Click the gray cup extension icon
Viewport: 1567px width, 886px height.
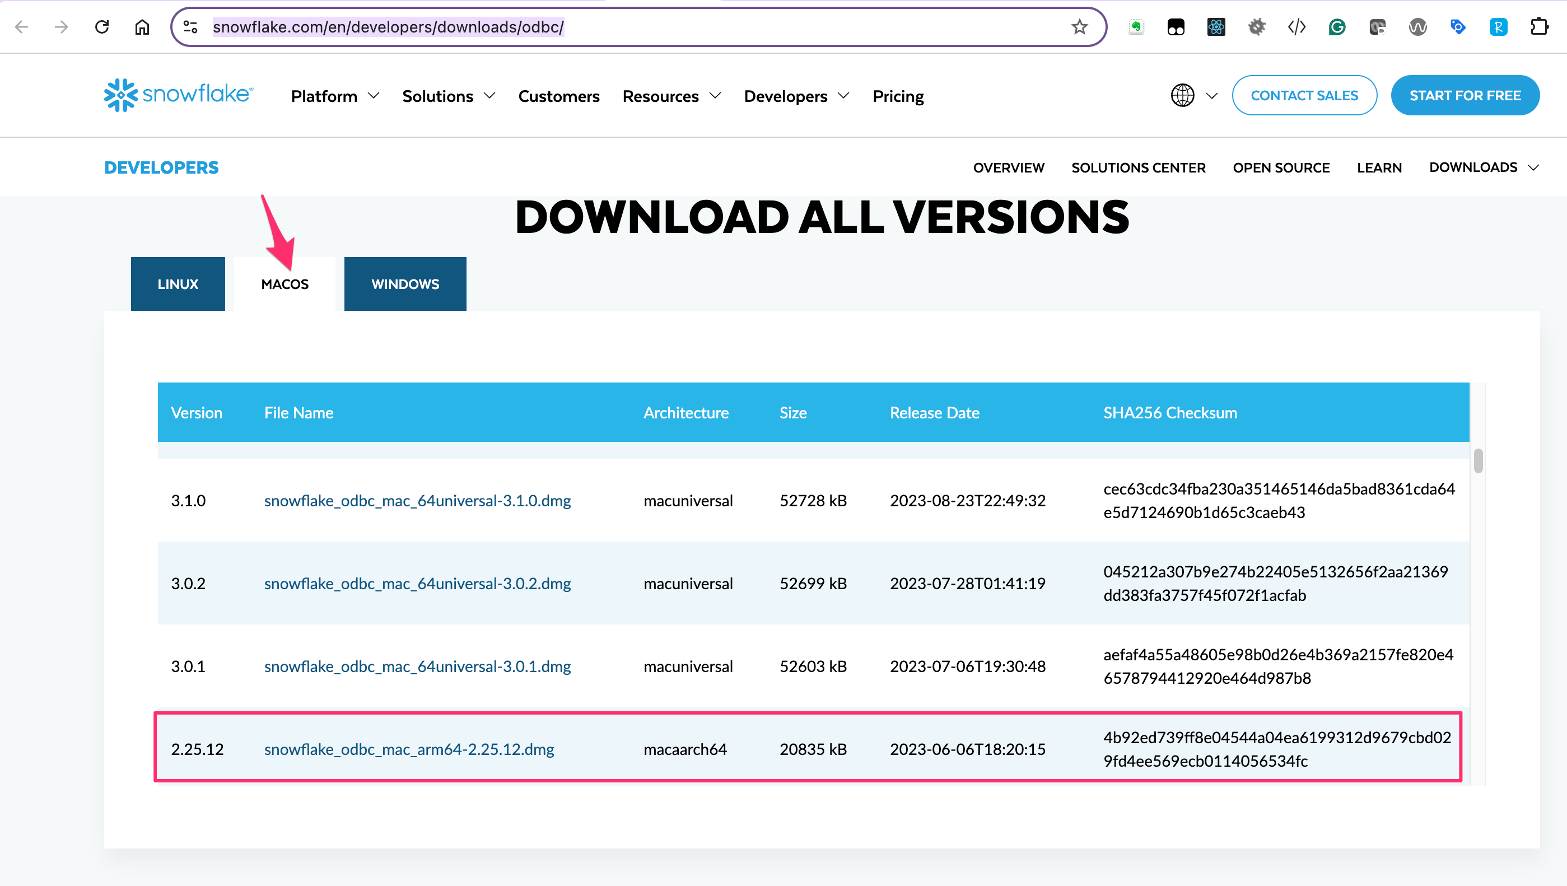[x=1377, y=27]
